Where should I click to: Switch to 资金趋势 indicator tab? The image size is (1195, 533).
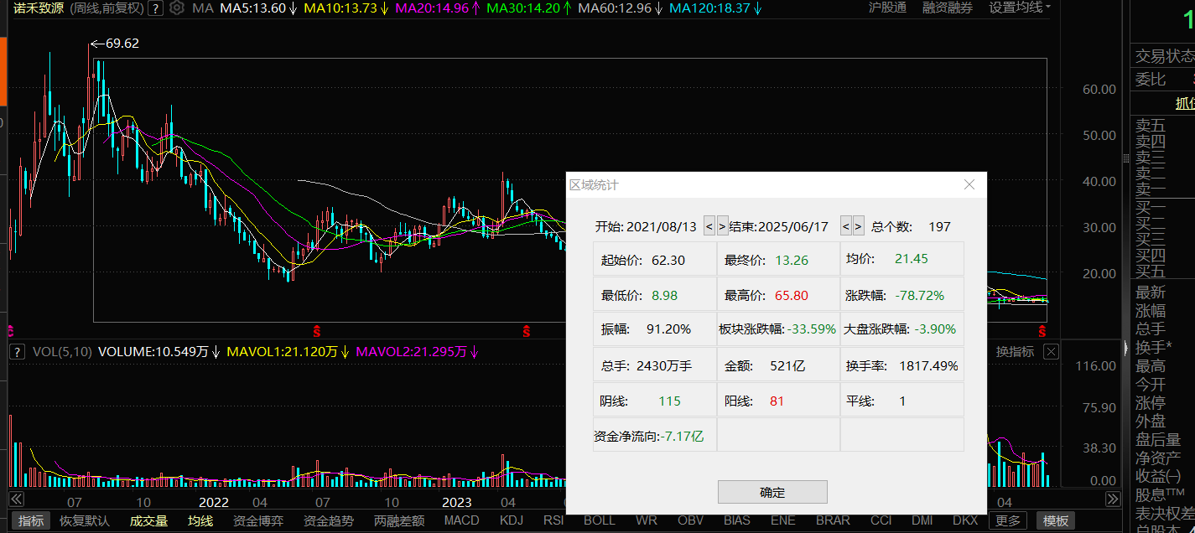(x=328, y=520)
